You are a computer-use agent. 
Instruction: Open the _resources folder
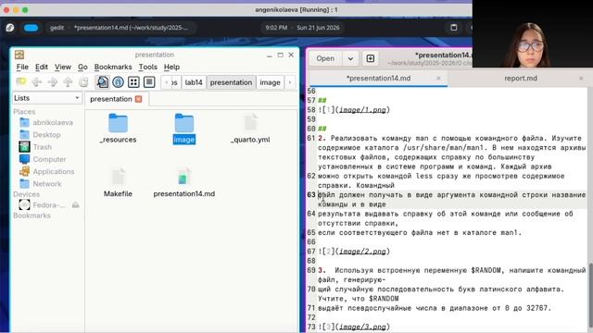(x=118, y=129)
